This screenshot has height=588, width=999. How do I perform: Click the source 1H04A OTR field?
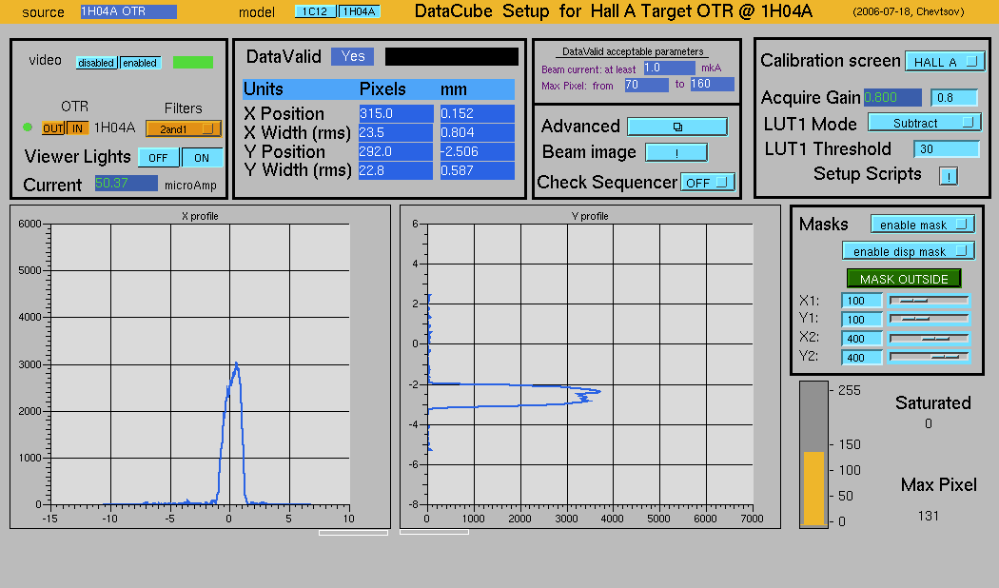point(128,11)
